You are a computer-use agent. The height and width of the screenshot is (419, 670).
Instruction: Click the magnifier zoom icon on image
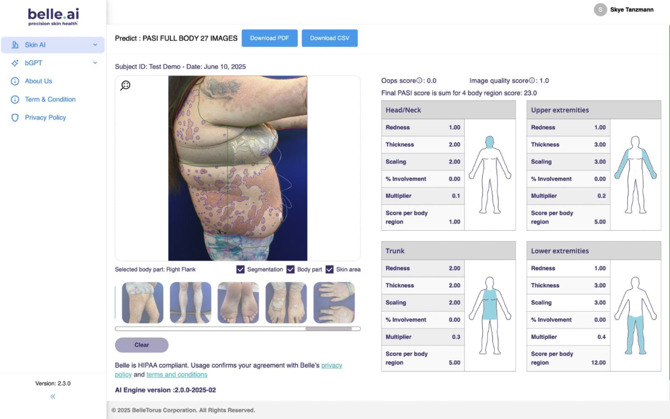pos(125,86)
